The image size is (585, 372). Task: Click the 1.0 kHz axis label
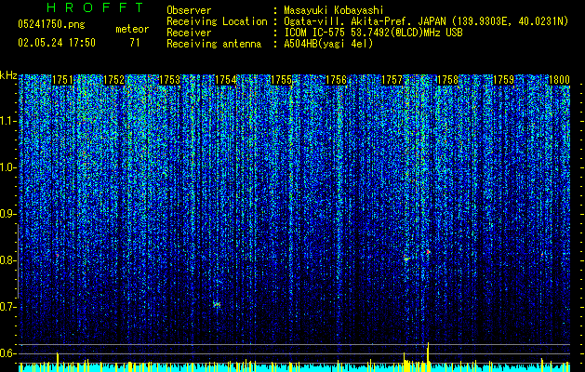click(7, 167)
